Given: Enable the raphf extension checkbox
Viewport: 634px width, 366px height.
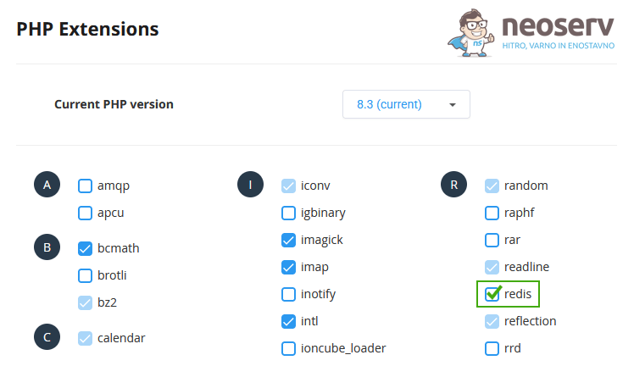Looking at the screenshot, I should pos(492,213).
